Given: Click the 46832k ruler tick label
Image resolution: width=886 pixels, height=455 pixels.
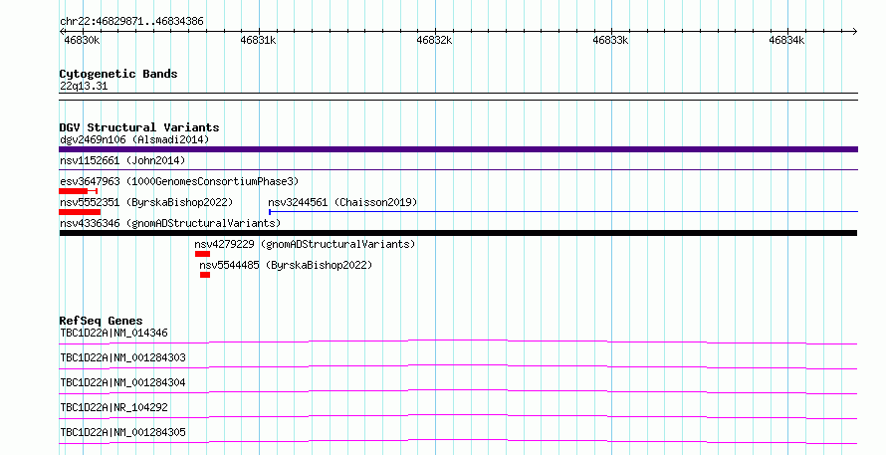Looking at the screenshot, I should pyautogui.click(x=434, y=40).
